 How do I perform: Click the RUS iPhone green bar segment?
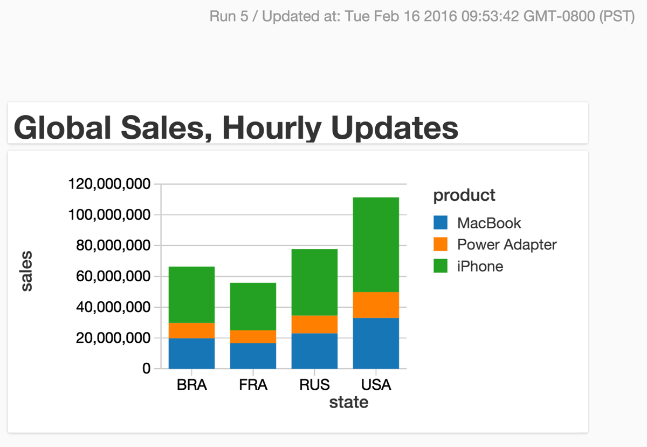pyautogui.click(x=314, y=282)
